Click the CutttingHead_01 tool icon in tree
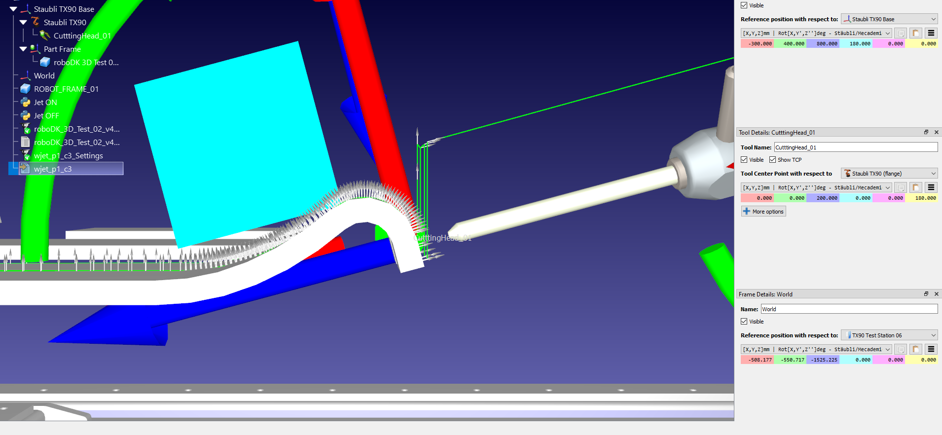The height and width of the screenshot is (435, 942). point(45,36)
